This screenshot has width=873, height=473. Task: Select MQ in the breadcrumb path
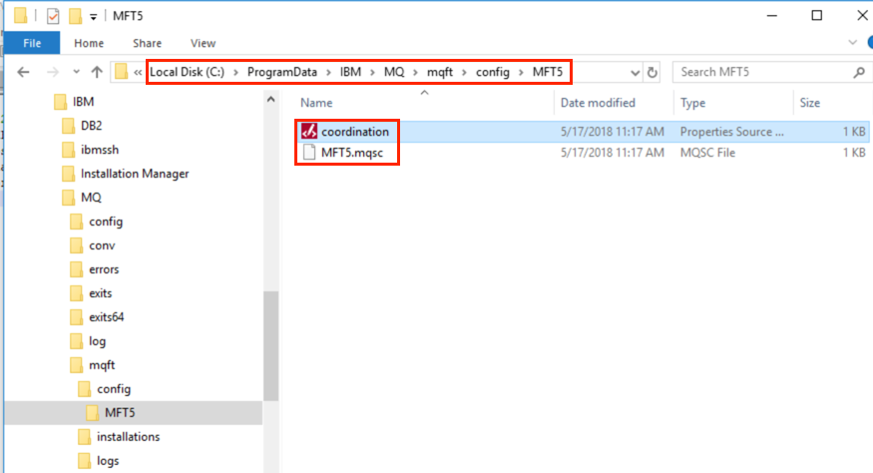click(x=394, y=72)
